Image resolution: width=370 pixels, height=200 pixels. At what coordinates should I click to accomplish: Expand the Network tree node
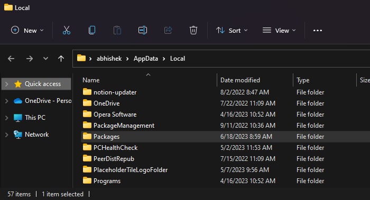point(6,135)
